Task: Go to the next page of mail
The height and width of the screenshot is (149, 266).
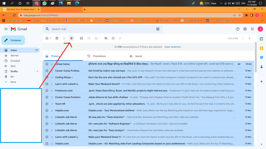Action: pos(250,38)
